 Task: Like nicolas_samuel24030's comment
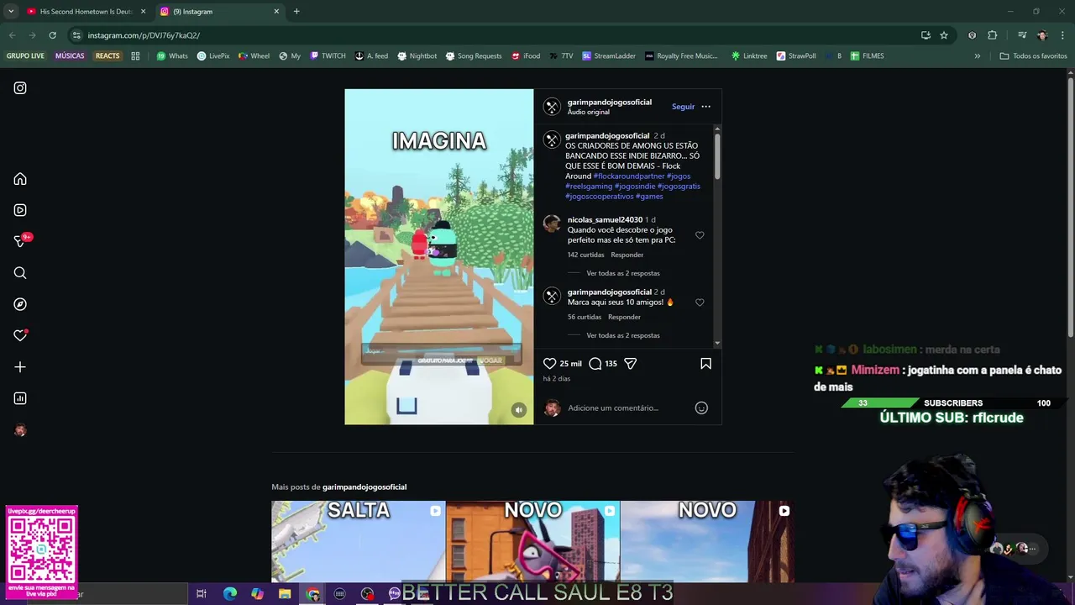coord(700,235)
